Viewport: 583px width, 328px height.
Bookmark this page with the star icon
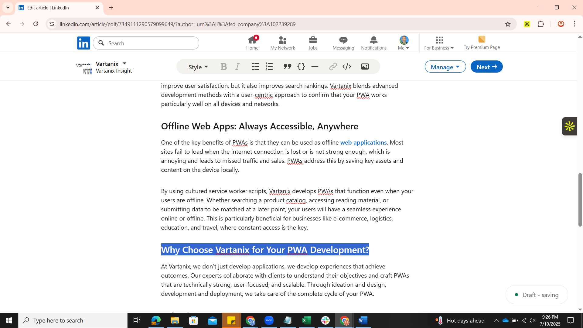[x=508, y=24]
